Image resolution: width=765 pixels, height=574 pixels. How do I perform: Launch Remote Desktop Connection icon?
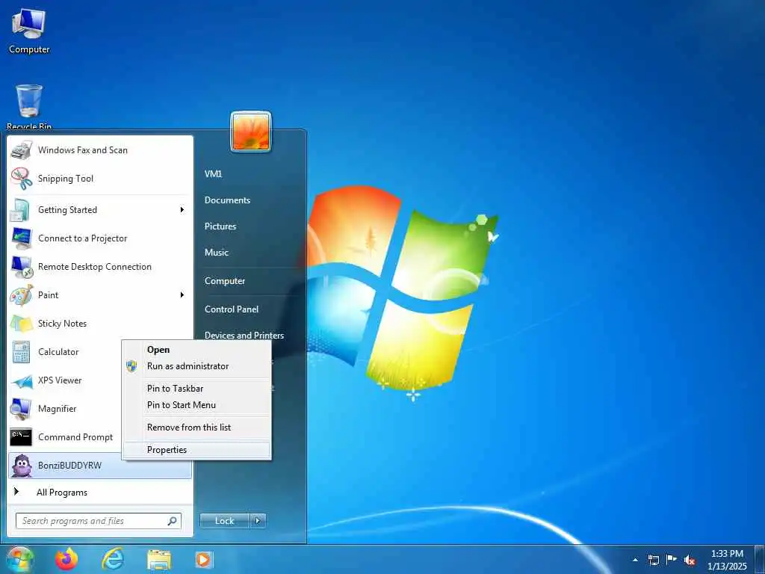pyautogui.click(x=22, y=267)
